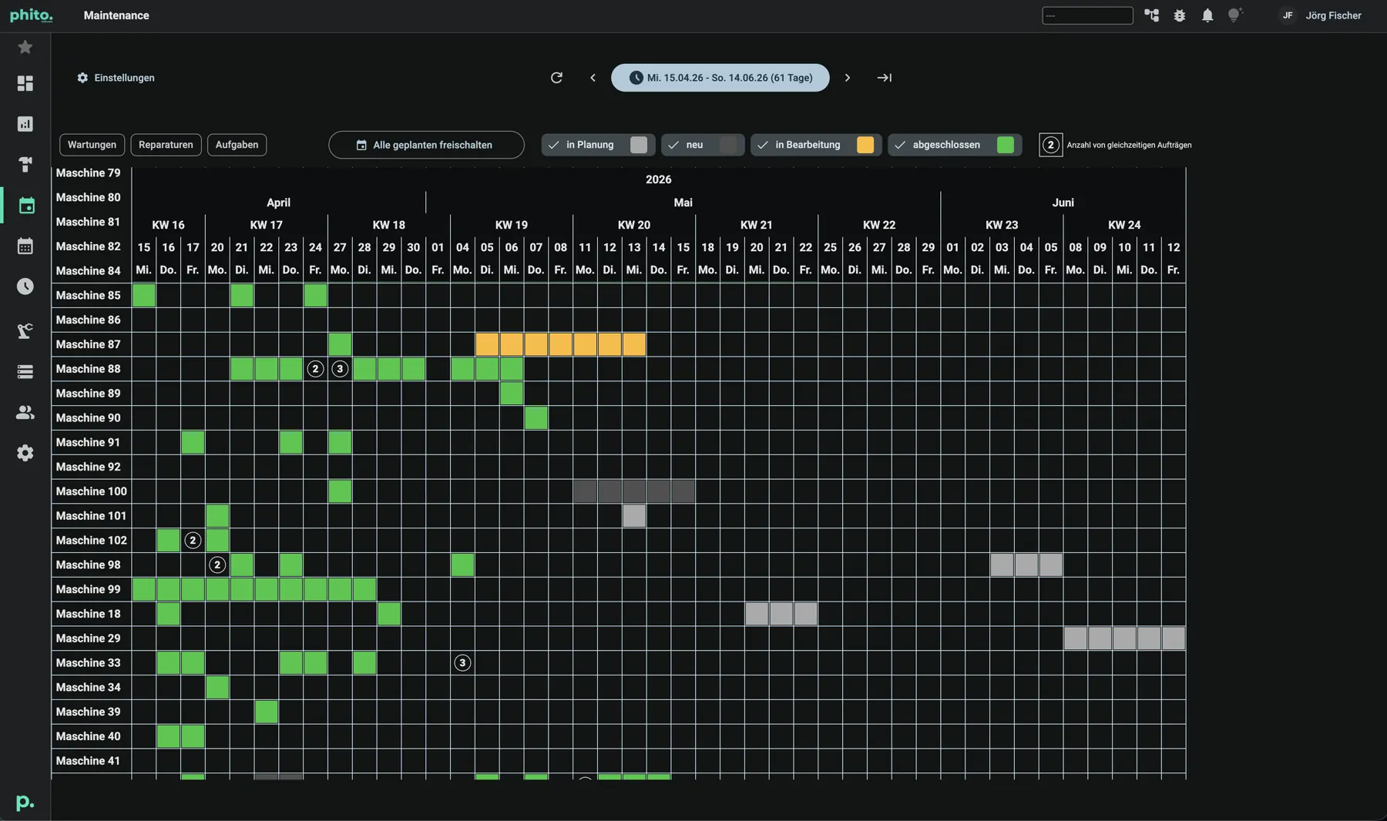The height and width of the screenshot is (821, 1387).
Task: Click the bug report icon
Action: pyautogui.click(x=1180, y=15)
